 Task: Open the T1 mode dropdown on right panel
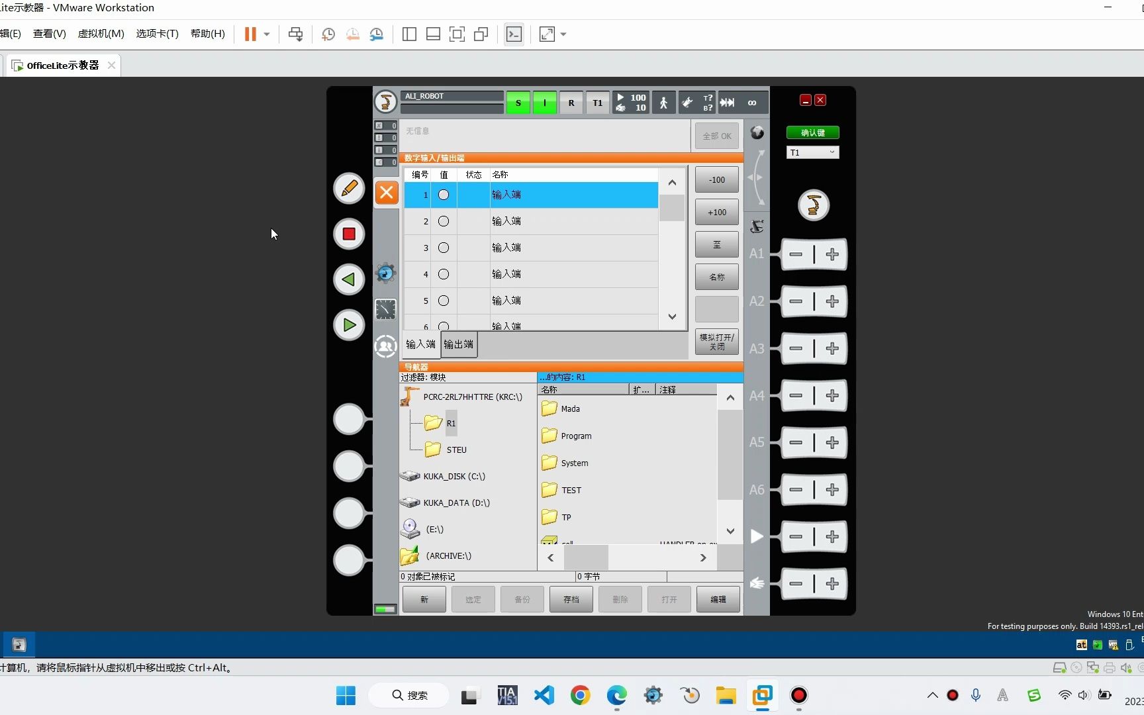(813, 152)
